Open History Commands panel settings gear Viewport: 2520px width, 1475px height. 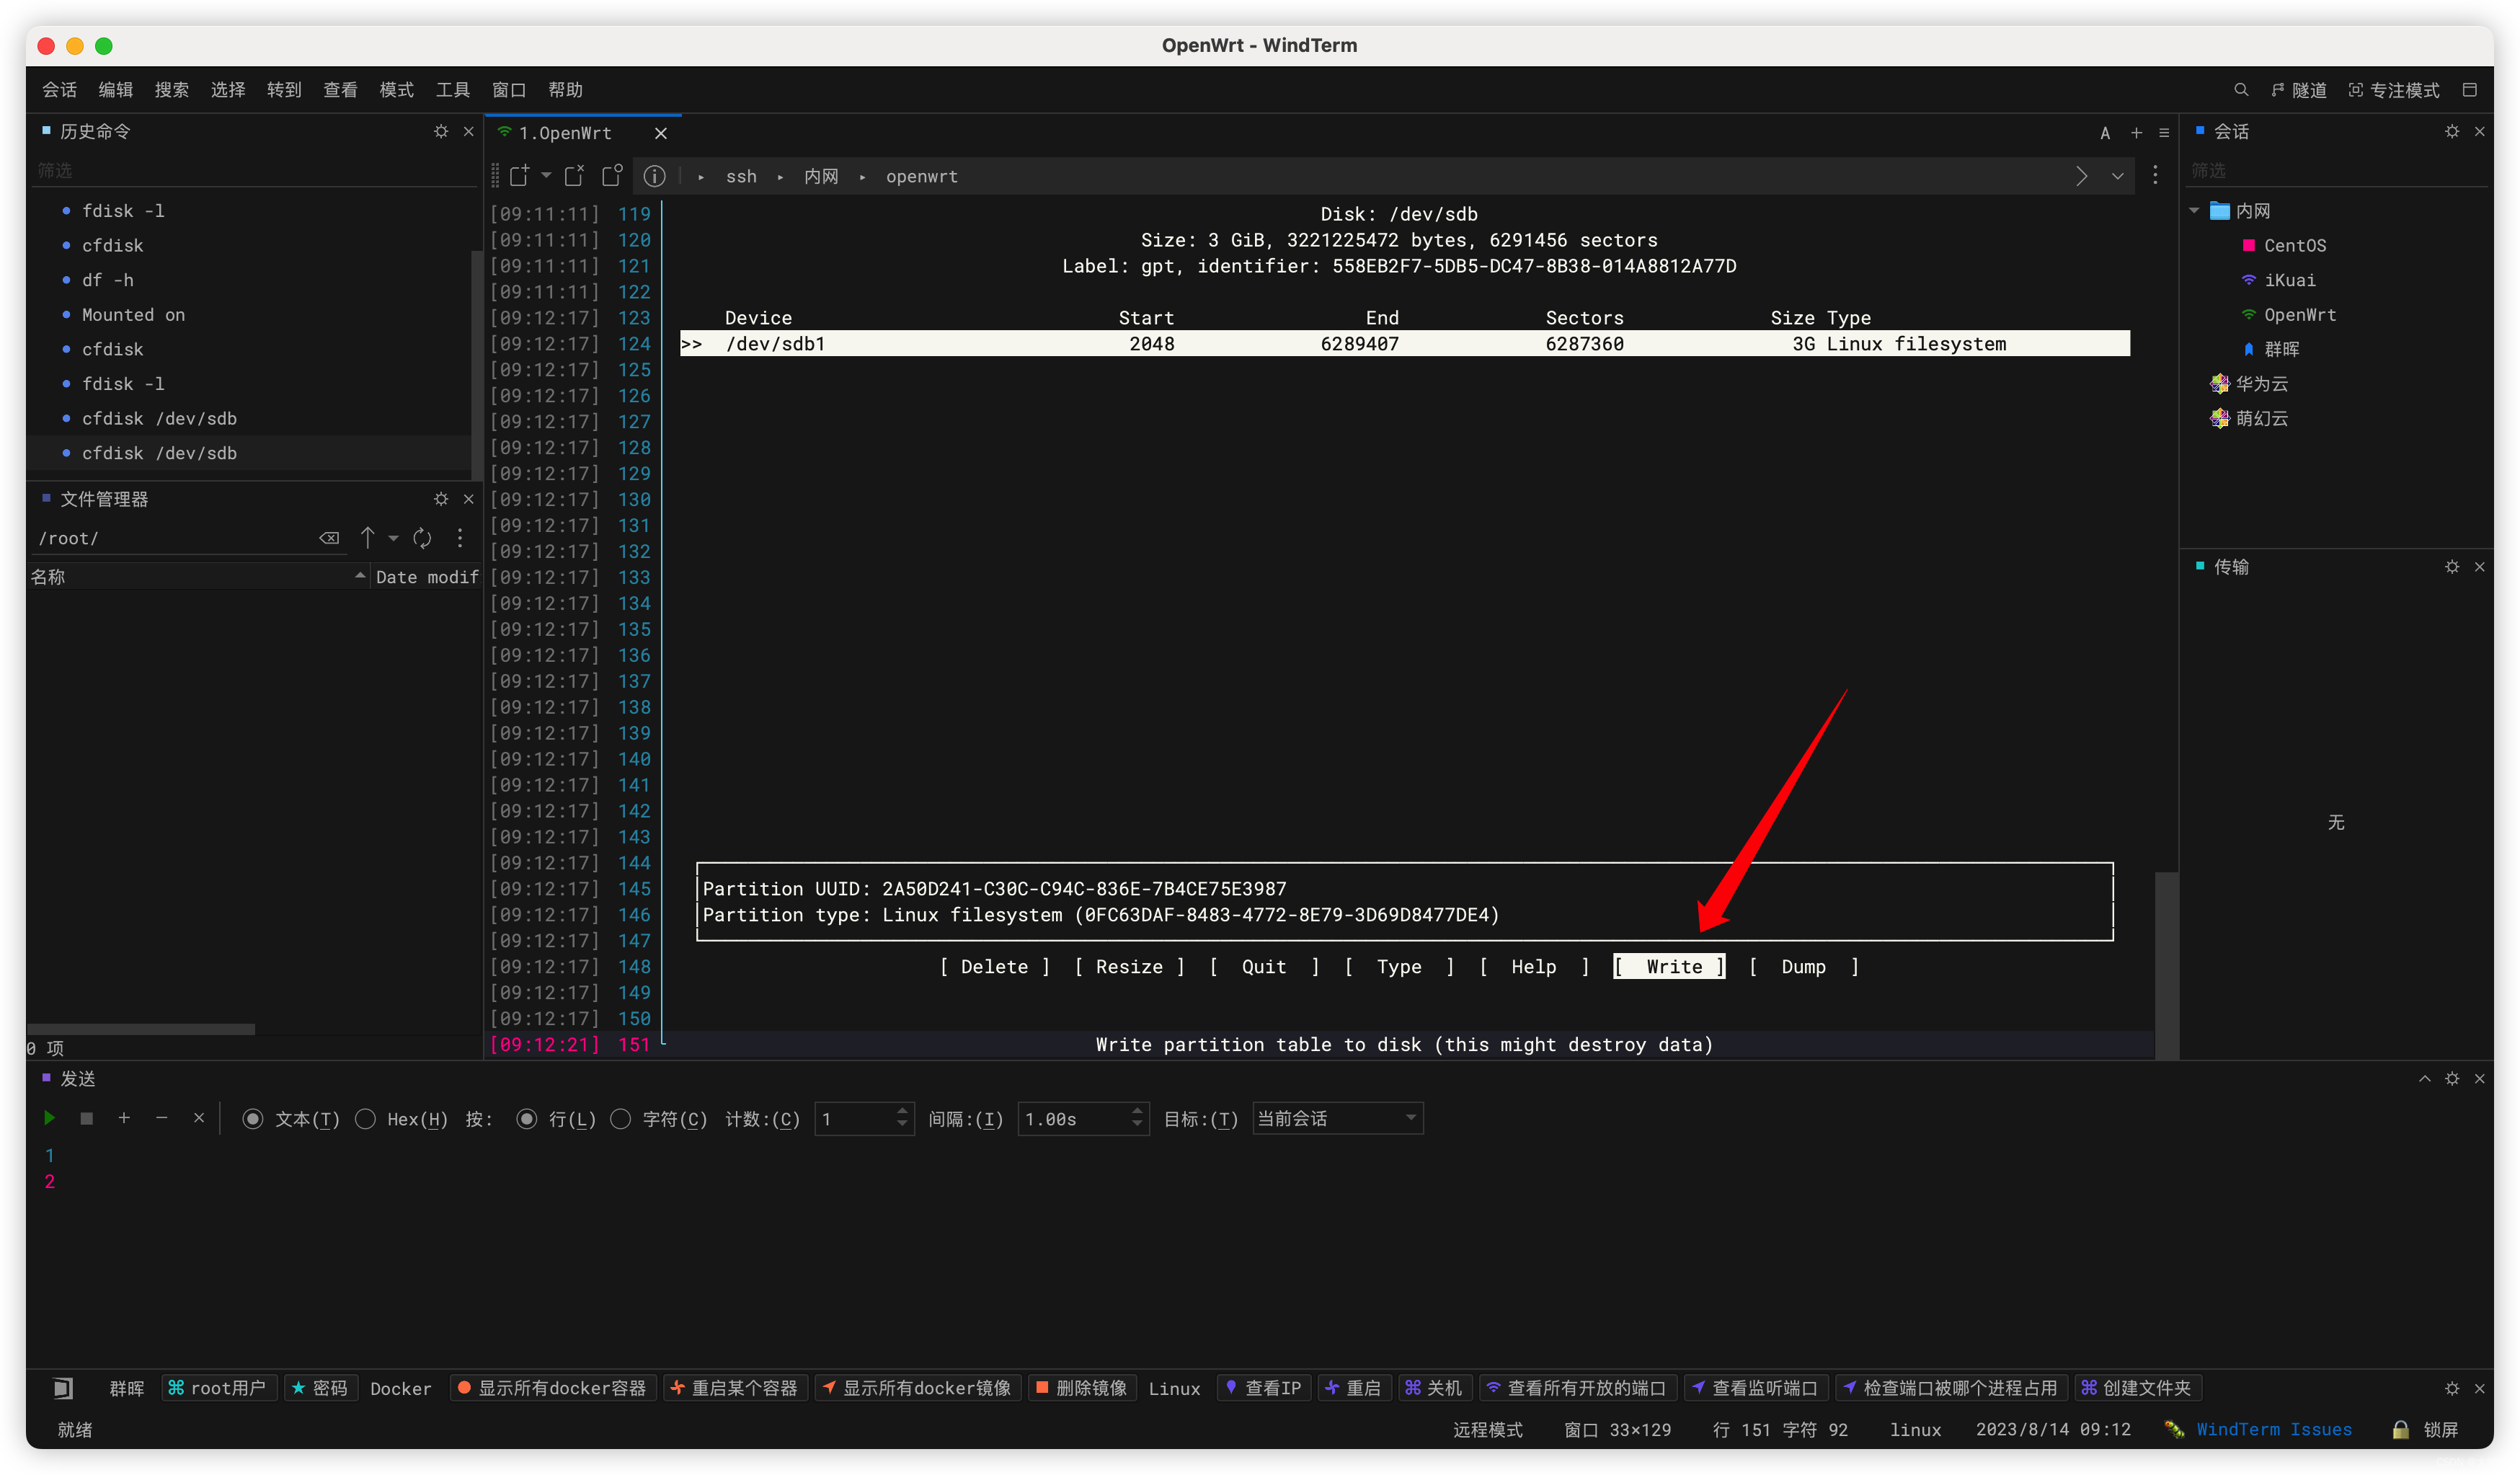441,131
